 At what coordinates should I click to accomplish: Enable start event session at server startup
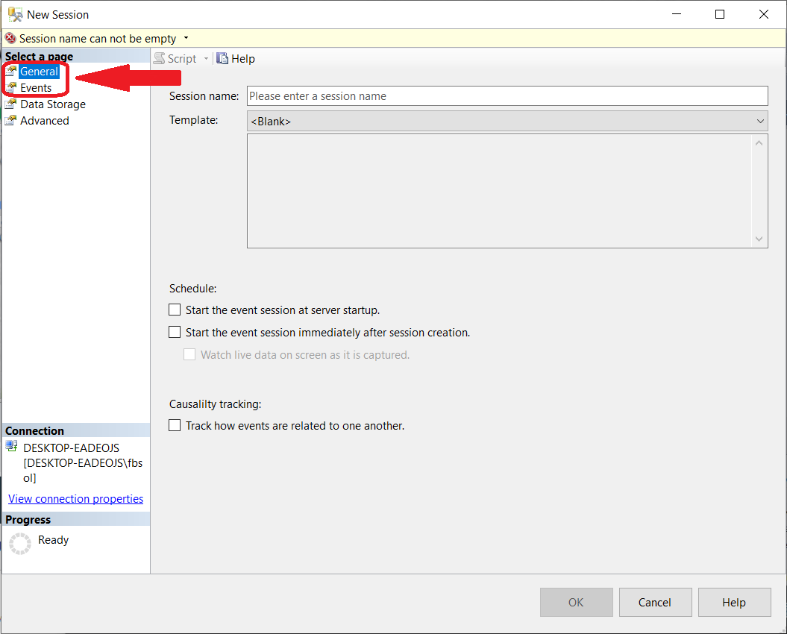175,310
